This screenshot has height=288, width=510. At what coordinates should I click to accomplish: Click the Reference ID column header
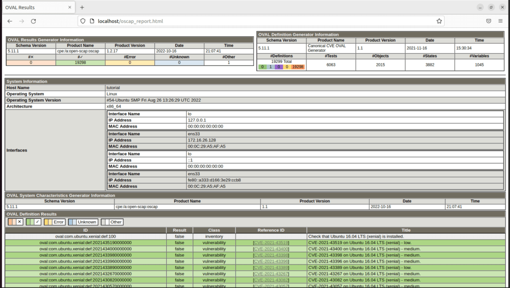click(x=271, y=230)
